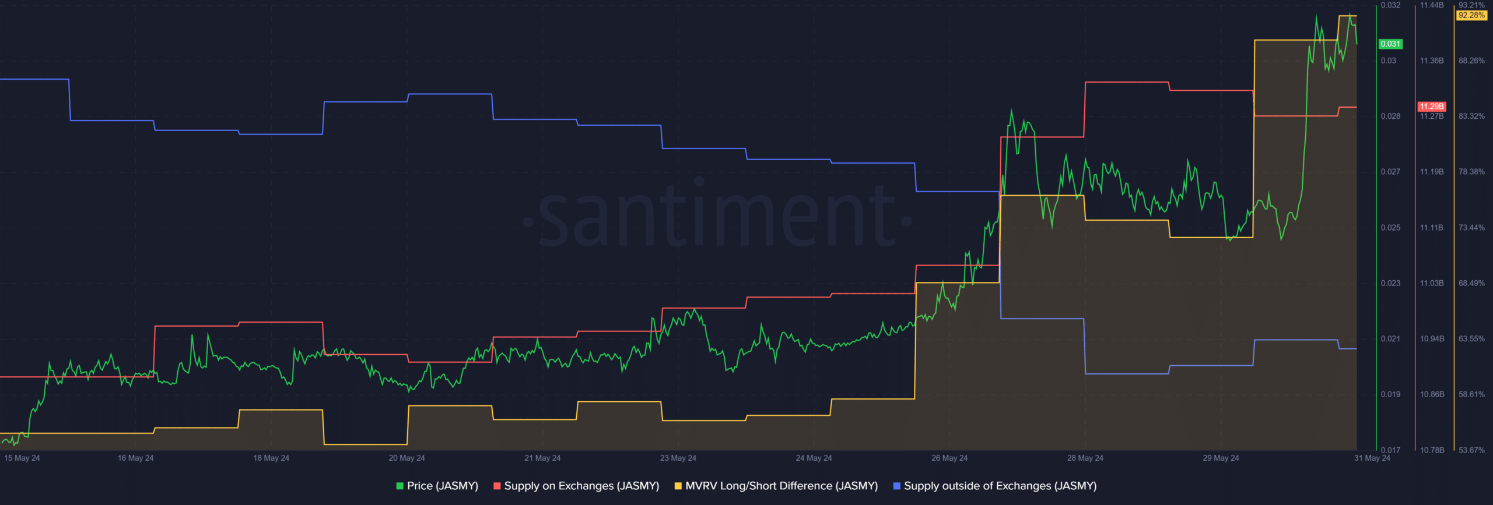Screen dimensions: 1493x505
Task: Toggle MVRV Long/Short Difference (JASMY) label
Action: [781, 486]
